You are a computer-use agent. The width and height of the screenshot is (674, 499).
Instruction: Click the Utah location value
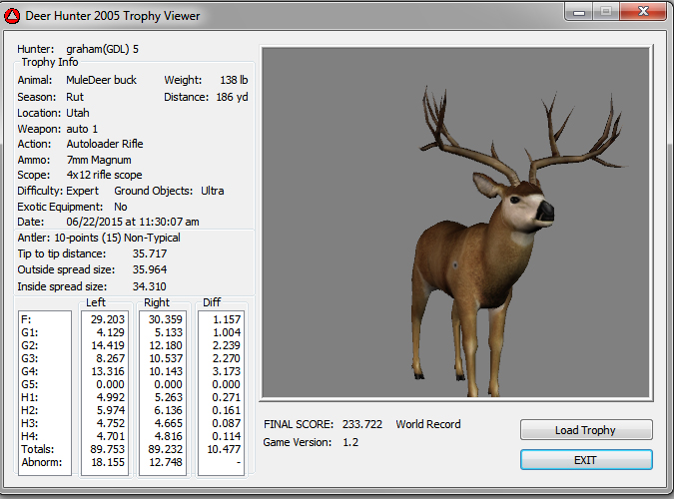[78, 113]
